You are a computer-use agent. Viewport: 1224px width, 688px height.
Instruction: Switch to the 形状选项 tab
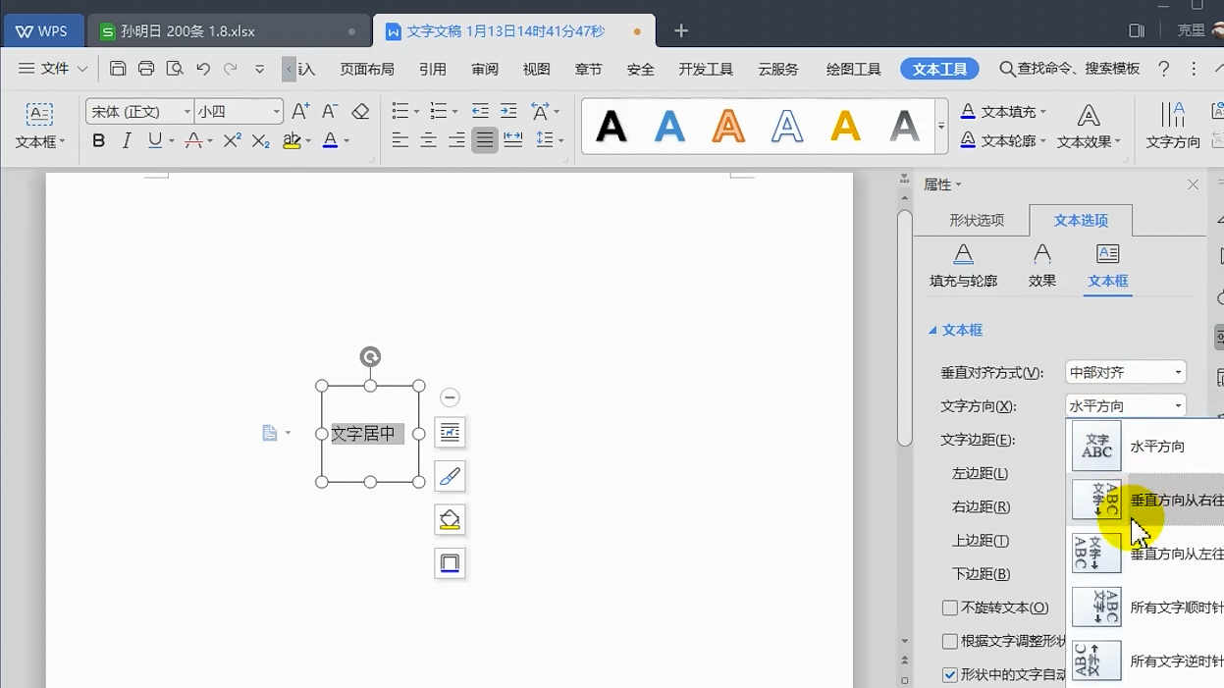pos(977,220)
